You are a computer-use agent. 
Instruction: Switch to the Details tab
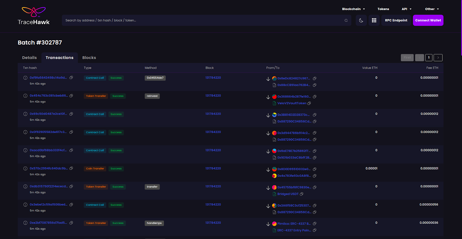pyautogui.click(x=29, y=58)
